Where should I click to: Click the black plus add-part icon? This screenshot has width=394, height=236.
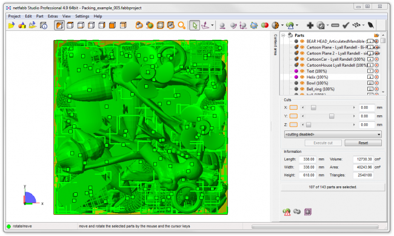tap(310, 25)
